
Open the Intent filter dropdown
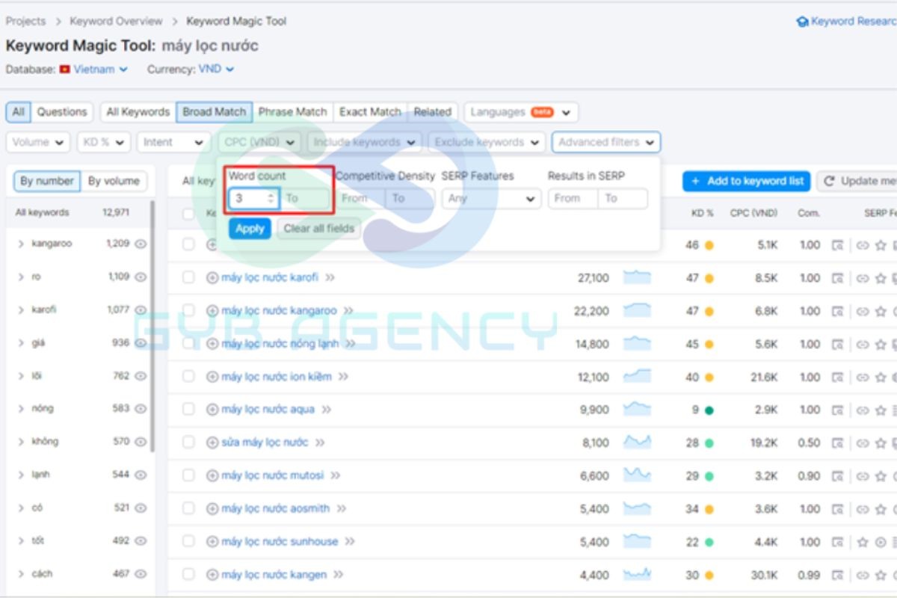pos(173,142)
